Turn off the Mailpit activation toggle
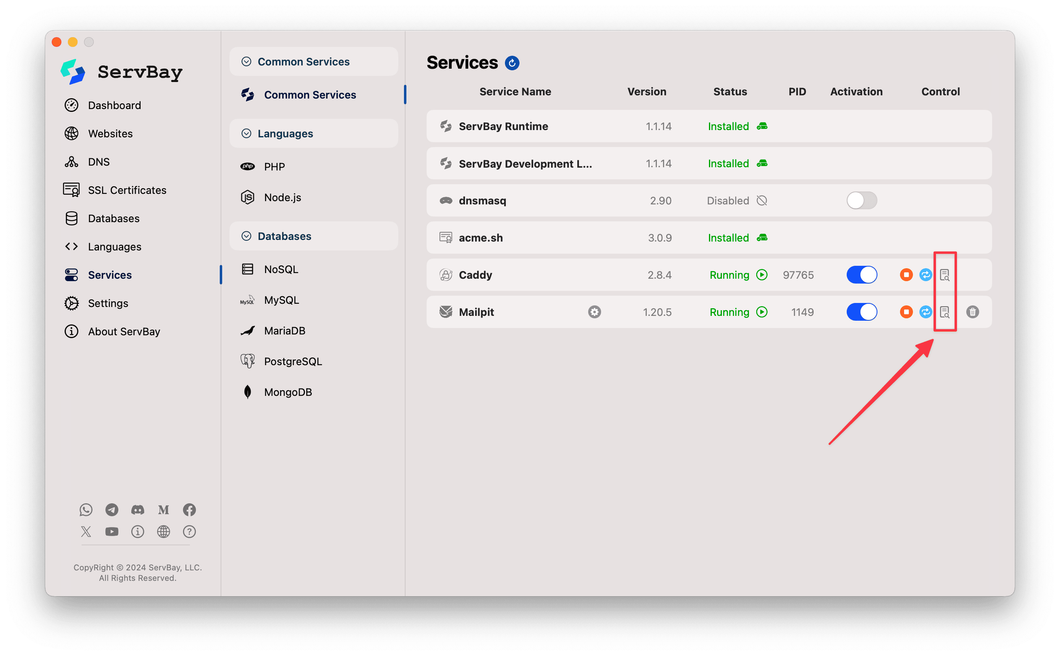This screenshot has width=1060, height=656. [x=861, y=311]
